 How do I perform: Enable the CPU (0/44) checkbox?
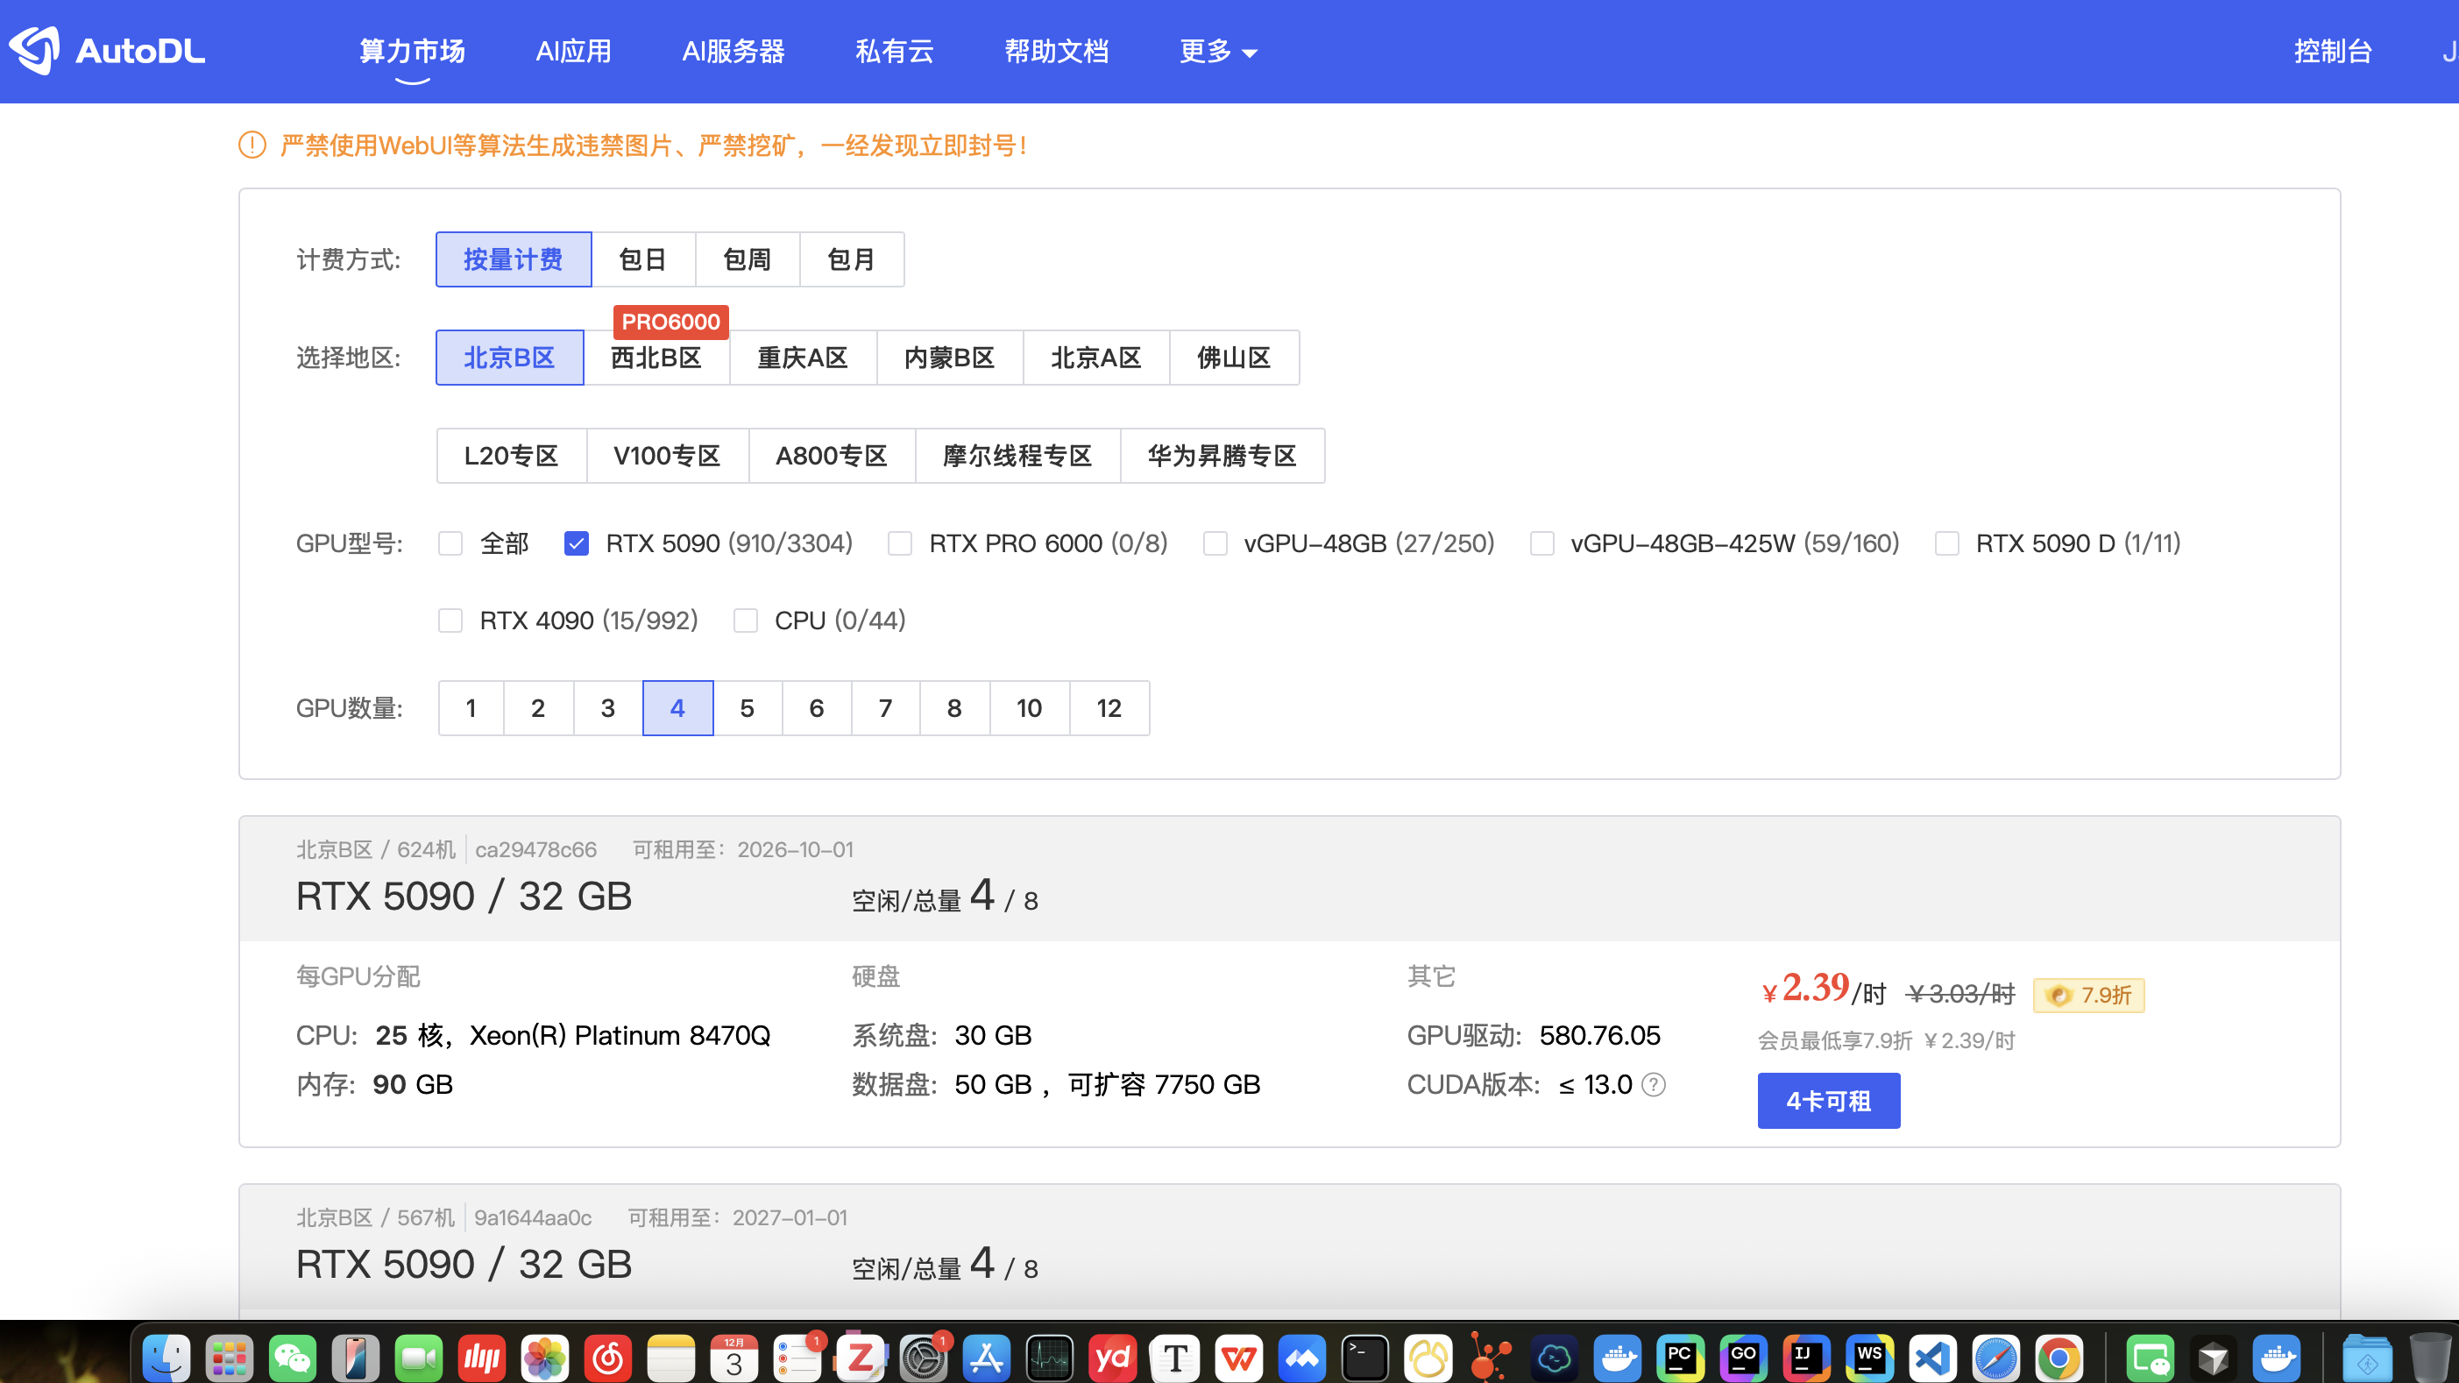pos(746,621)
